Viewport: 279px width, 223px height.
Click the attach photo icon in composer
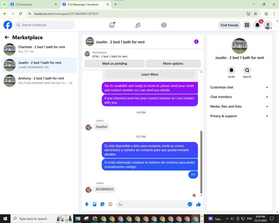[94, 205]
